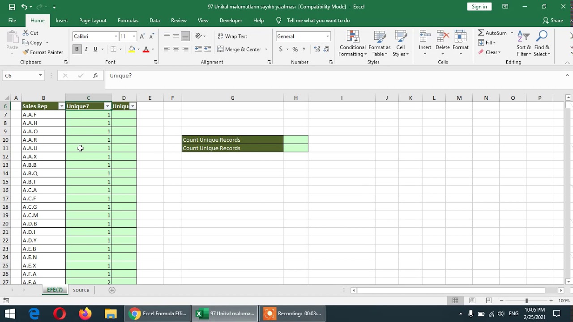573x322 pixels.
Task: Toggle align left
Action: tap(167, 49)
